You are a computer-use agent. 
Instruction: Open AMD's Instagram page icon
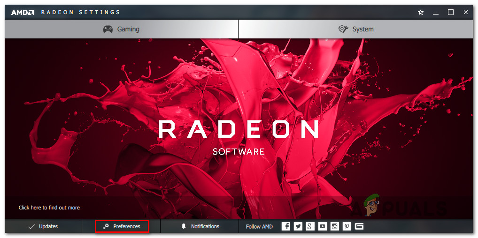[335, 226]
